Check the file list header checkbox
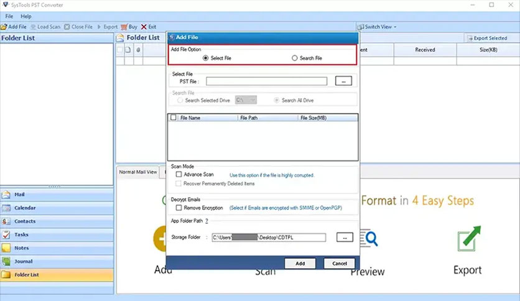The height and width of the screenshot is (301, 520). tap(174, 118)
